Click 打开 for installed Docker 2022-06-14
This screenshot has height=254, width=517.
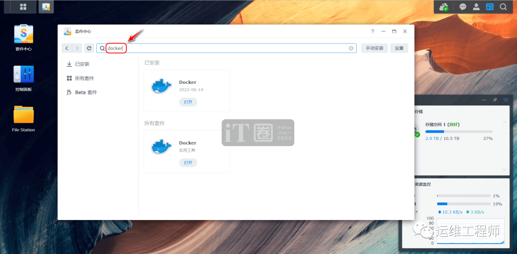(188, 102)
